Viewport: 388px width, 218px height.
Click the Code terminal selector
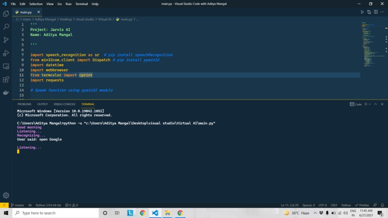click(356, 104)
